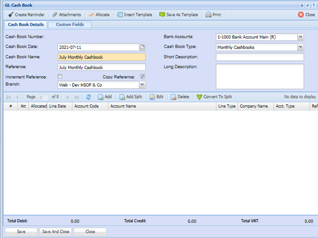Viewport: 318px width, 238px height.
Task: Refresh the cash book lines grid
Action: coord(89,97)
